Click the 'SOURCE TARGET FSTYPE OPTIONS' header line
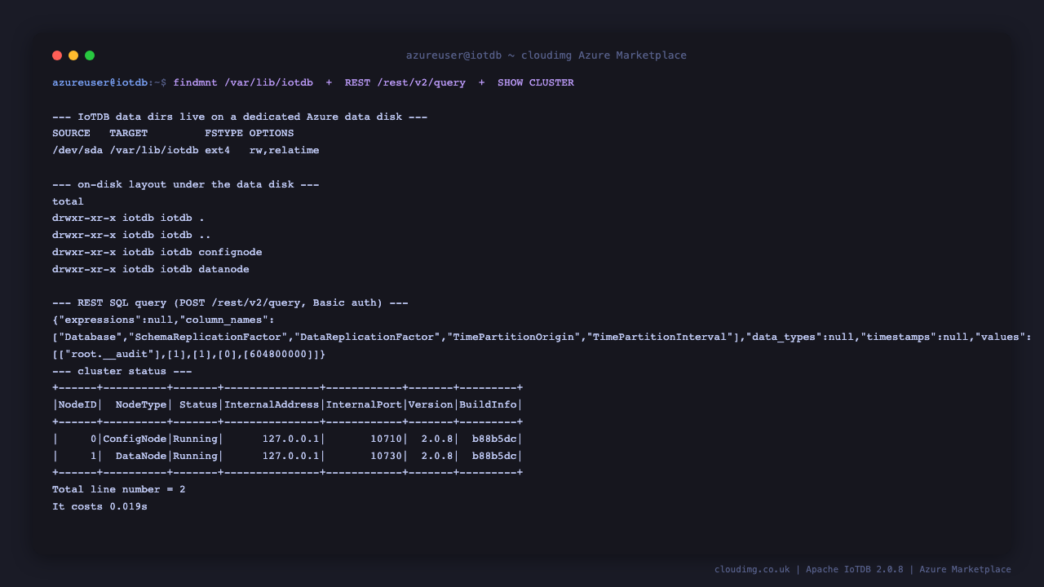The height and width of the screenshot is (587, 1044). 173,133
